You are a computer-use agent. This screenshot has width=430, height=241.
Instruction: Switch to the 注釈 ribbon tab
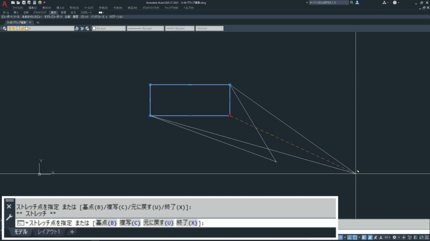[x=26, y=13]
